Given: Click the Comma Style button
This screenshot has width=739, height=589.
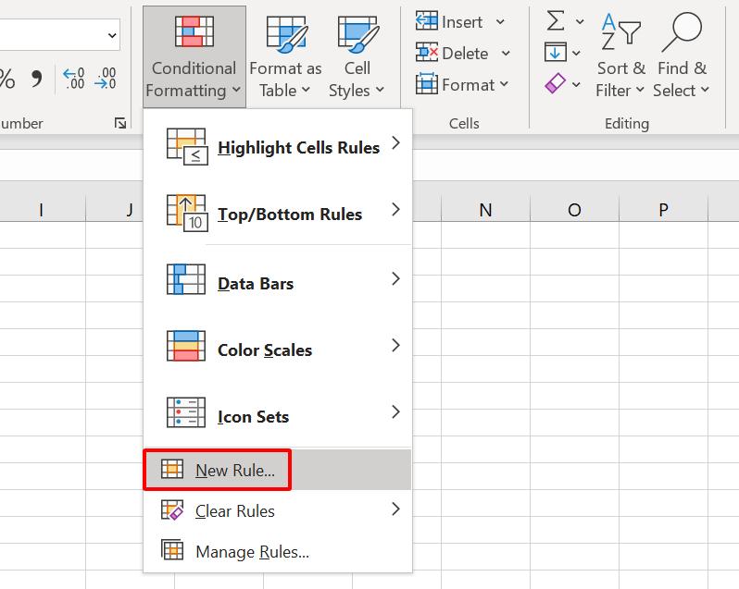Looking at the screenshot, I should click(36, 79).
